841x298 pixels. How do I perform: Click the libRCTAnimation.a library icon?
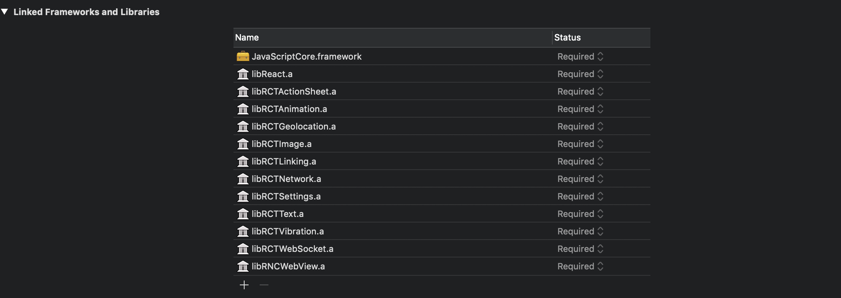[243, 109]
